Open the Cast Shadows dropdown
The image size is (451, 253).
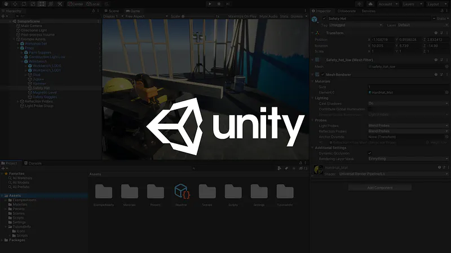click(x=408, y=103)
